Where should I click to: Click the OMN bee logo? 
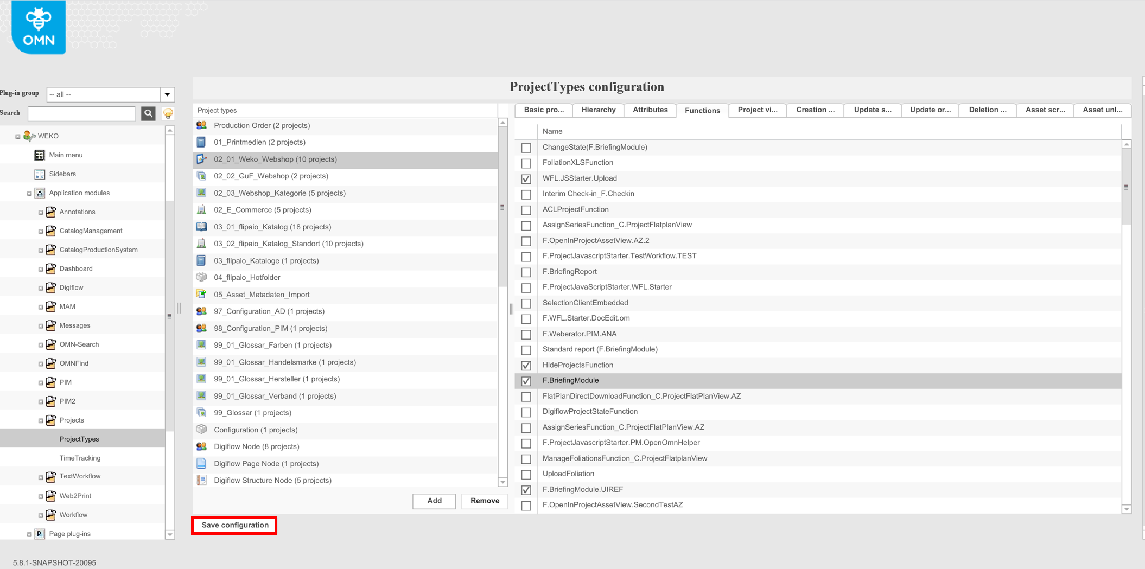pyautogui.click(x=39, y=27)
